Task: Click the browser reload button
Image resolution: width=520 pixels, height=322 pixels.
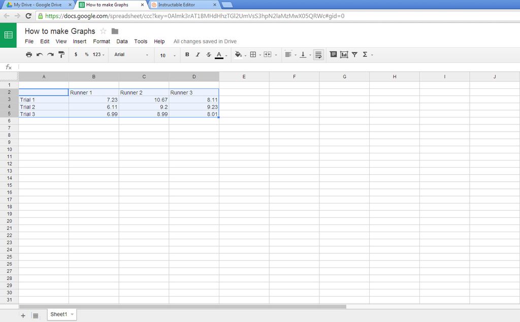Action: coord(28,16)
